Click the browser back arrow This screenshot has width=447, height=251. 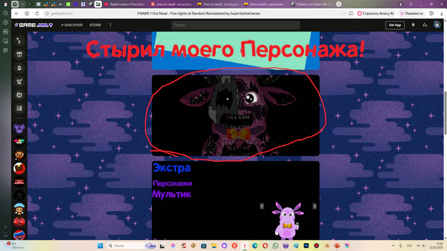point(17,13)
